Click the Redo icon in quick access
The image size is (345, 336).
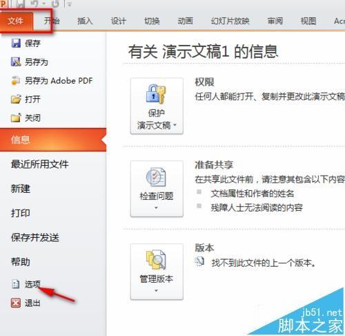coord(55,4)
